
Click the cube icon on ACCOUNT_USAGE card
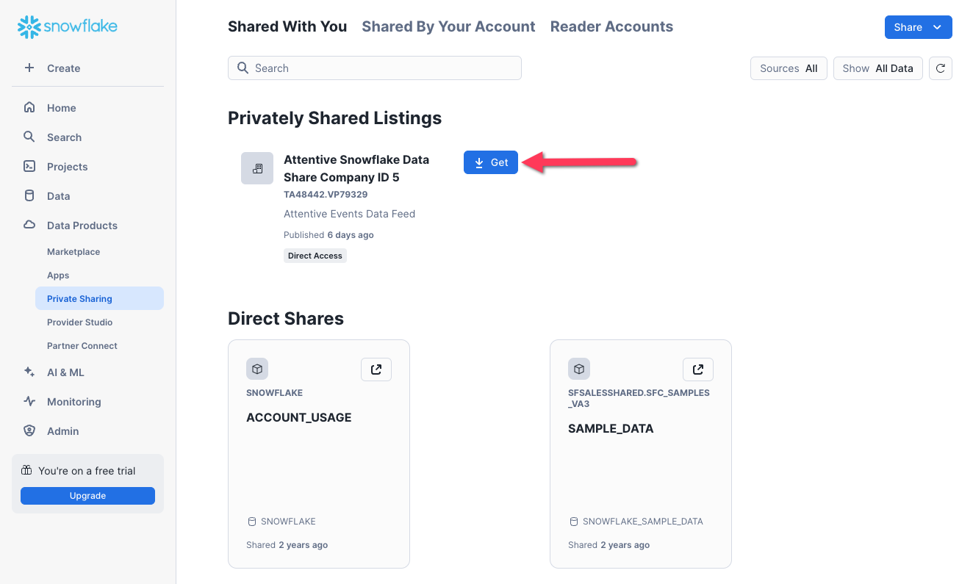point(257,369)
